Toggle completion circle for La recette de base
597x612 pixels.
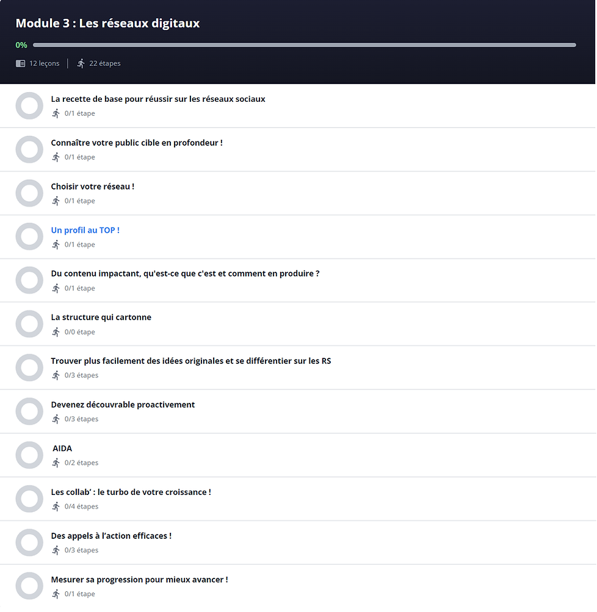click(x=29, y=105)
